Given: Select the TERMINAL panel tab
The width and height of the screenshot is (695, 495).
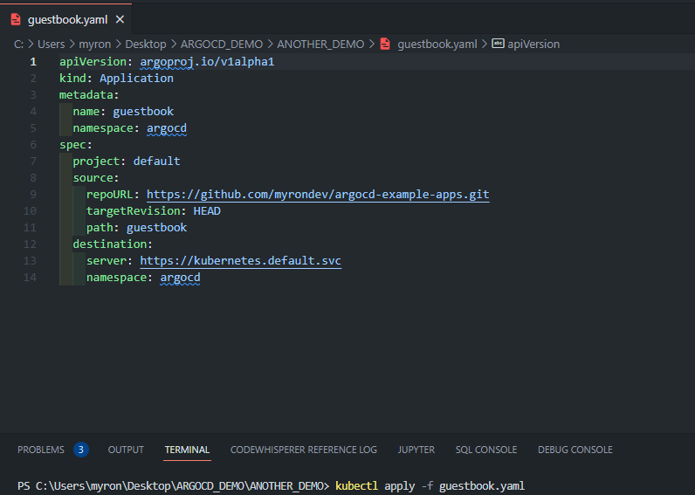Looking at the screenshot, I should 187,450.
